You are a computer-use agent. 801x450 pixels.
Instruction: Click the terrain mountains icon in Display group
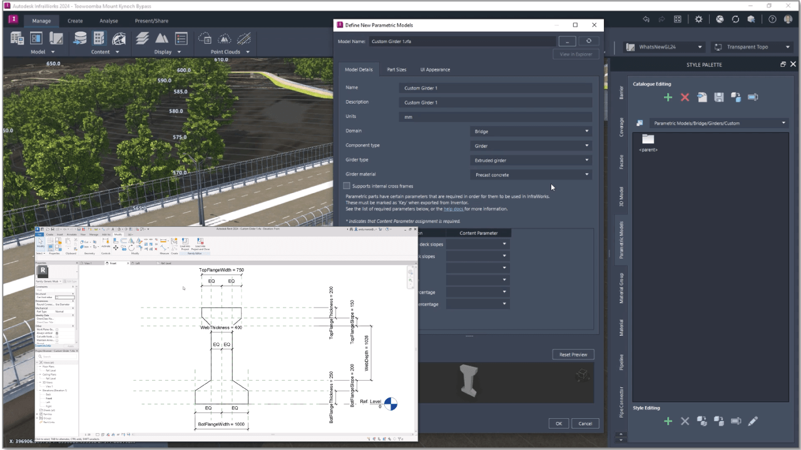click(161, 38)
